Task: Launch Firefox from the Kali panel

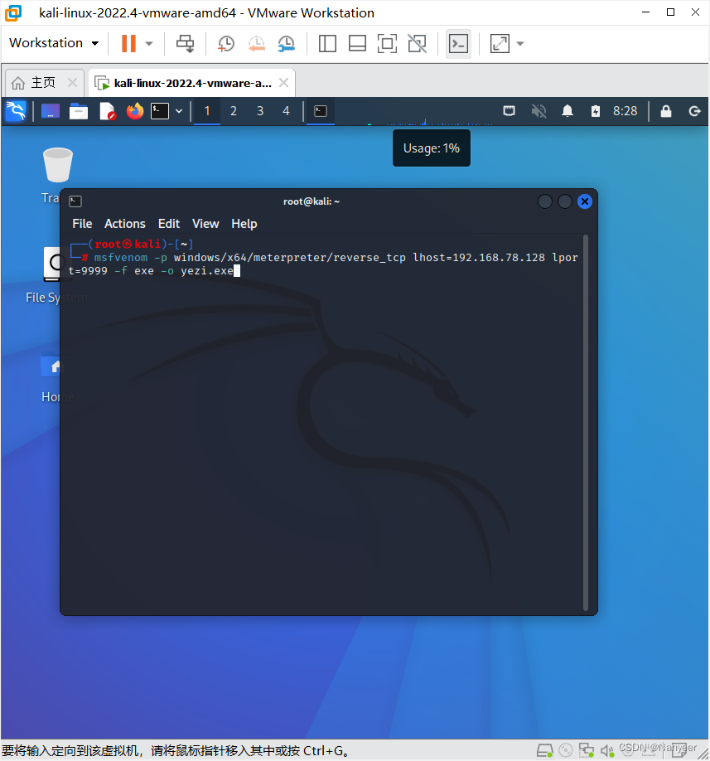Action: [135, 111]
